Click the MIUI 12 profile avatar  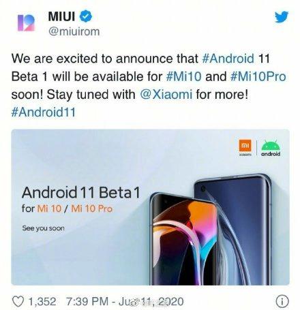coord(26,22)
